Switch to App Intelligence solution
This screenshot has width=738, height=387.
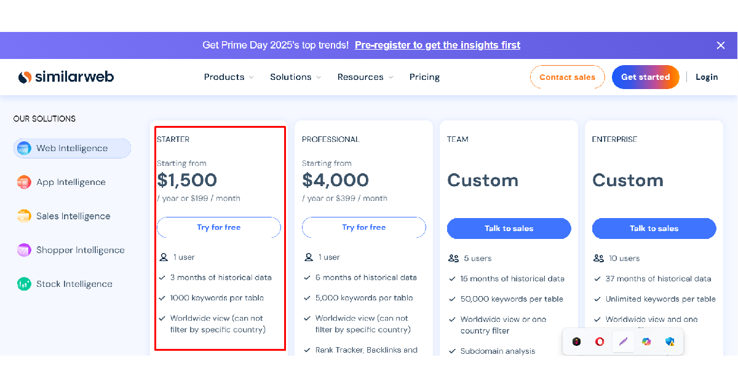coord(72,182)
